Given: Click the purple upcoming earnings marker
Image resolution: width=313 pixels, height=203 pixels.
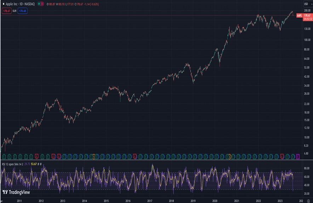Looking at the screenshot, I should (x=298, y=157).
